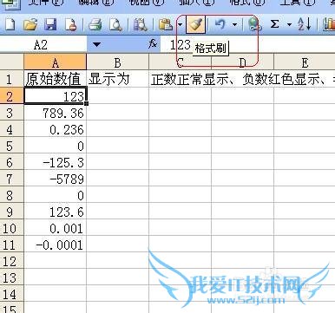Open the 文件 (File) menu
This screenshot has height=313, width=335.
pos(46,3)
